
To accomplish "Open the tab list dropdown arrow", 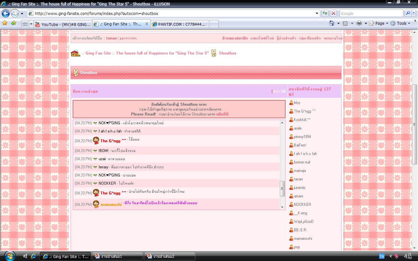I will tap(31, 24).
